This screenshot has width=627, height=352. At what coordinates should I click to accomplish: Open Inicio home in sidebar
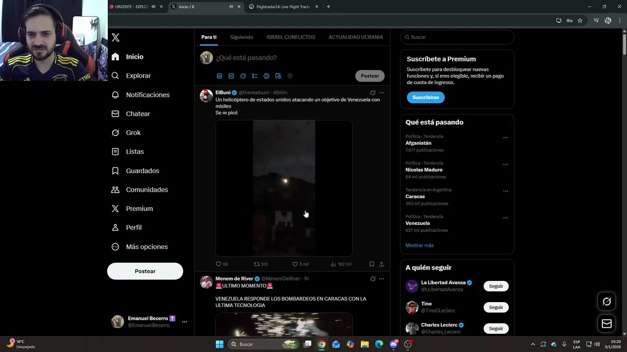coord(127,57)
